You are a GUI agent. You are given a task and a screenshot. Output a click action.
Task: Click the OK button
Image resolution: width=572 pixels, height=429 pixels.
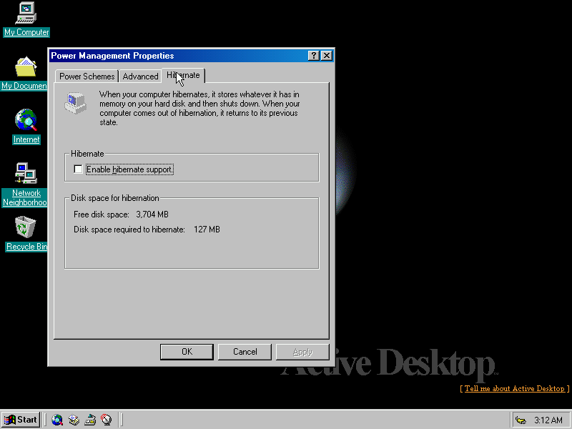187,352
